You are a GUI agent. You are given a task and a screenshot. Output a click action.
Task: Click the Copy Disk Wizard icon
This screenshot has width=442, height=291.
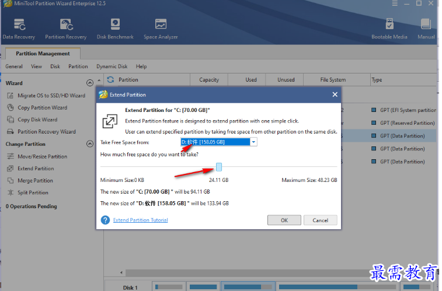tap(10, 120)
